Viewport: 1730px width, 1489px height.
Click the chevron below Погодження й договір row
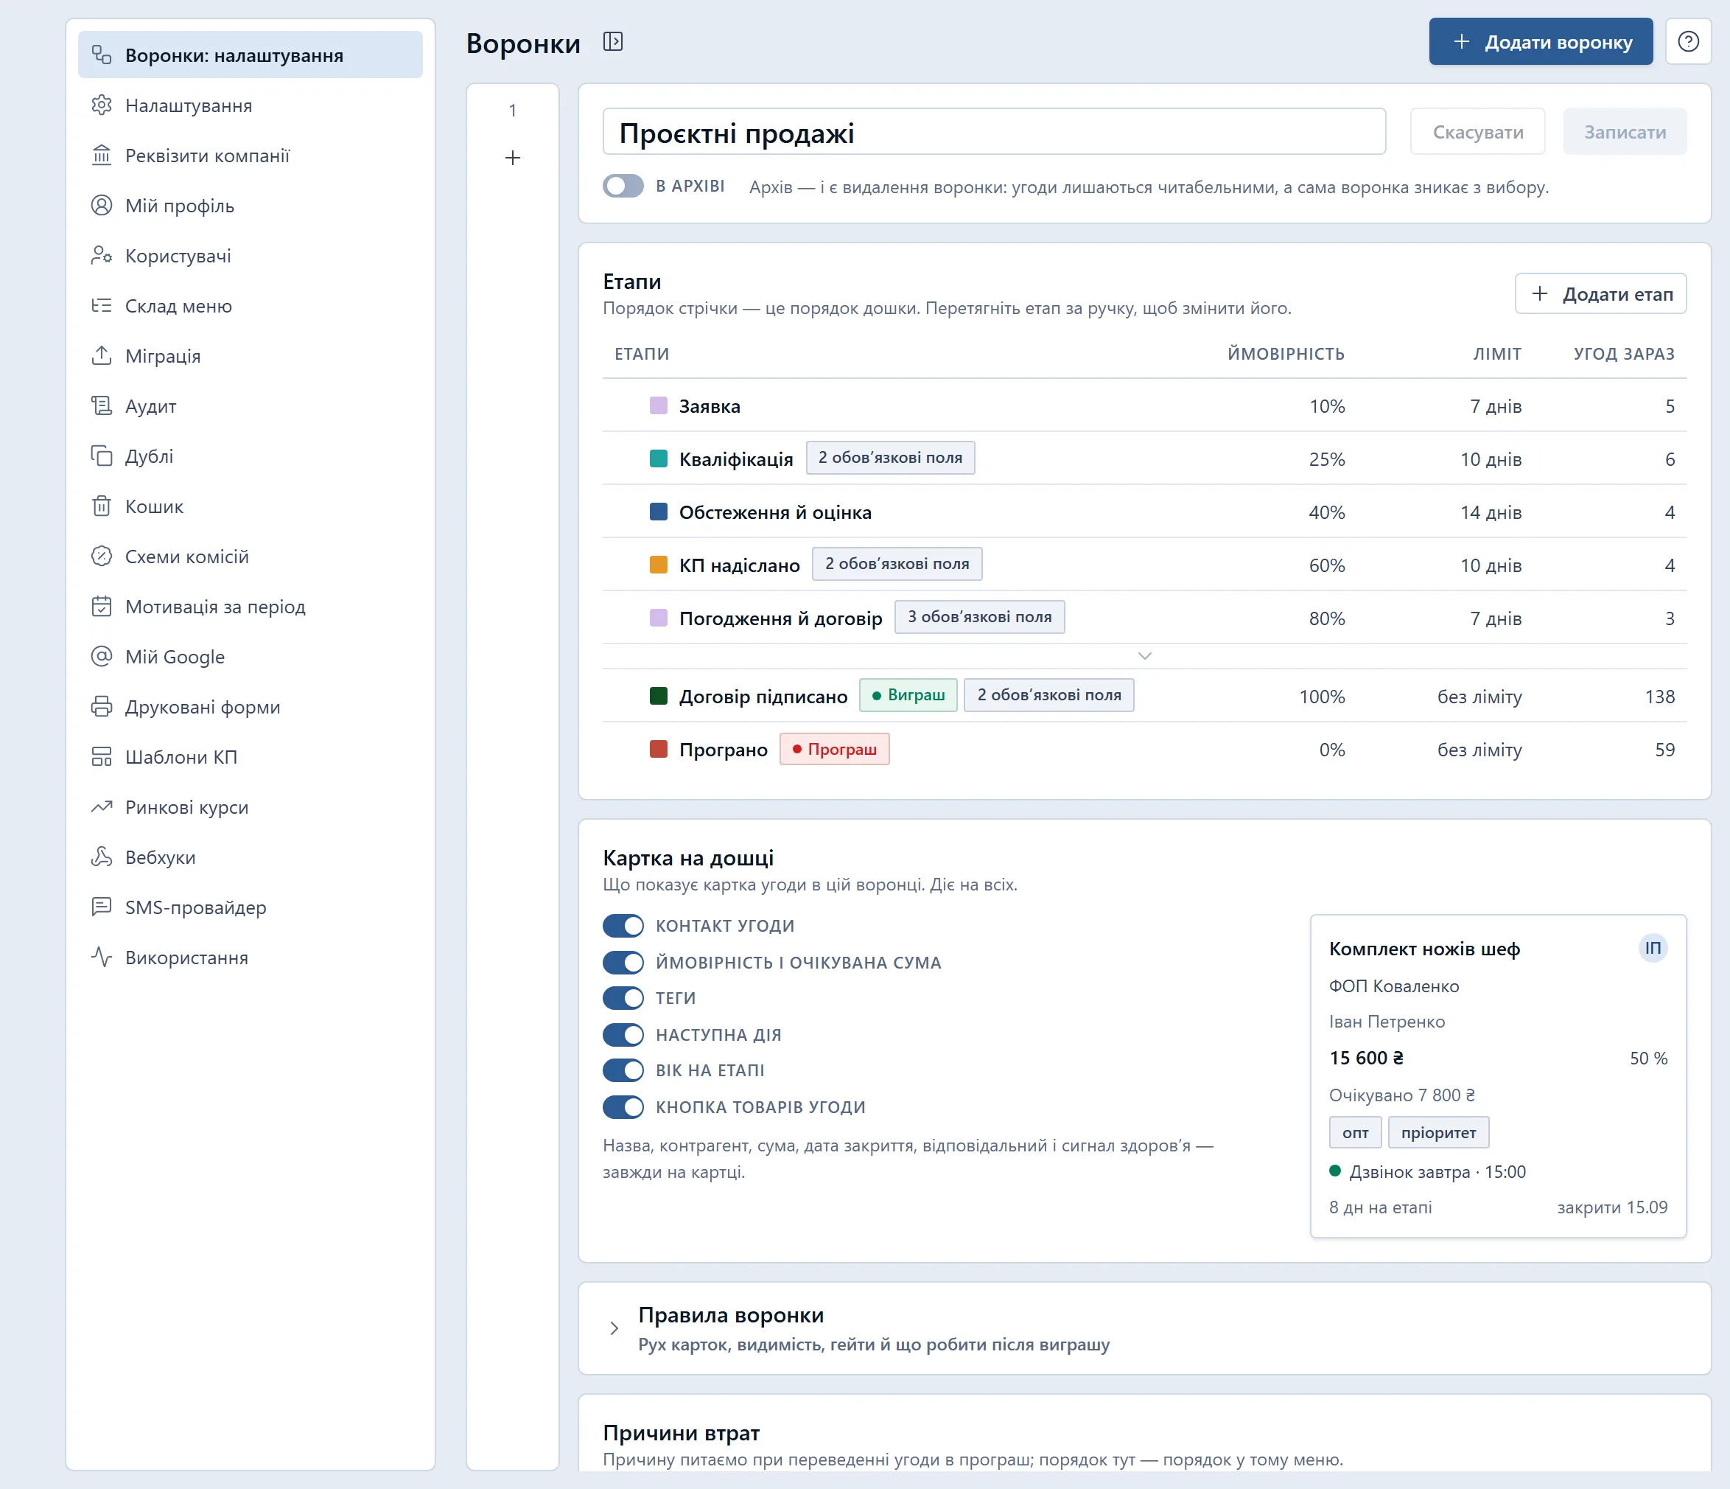(x=1145, y=655)
